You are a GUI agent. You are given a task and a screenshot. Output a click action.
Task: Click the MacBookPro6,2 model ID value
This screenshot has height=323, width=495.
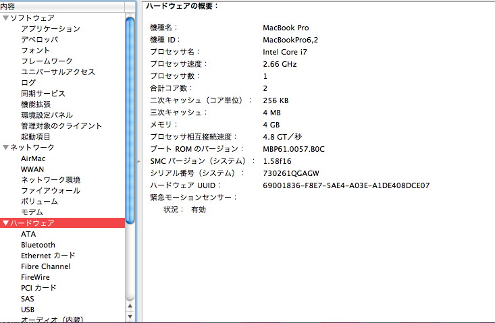[x=290, y=40]
